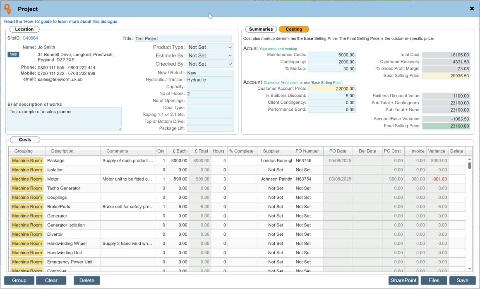Save the project
The image size is (480, 289).
462,280
